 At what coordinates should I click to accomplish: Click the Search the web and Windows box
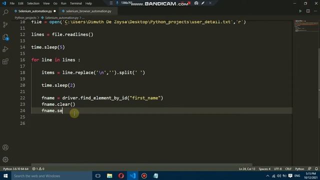point(51,175)
